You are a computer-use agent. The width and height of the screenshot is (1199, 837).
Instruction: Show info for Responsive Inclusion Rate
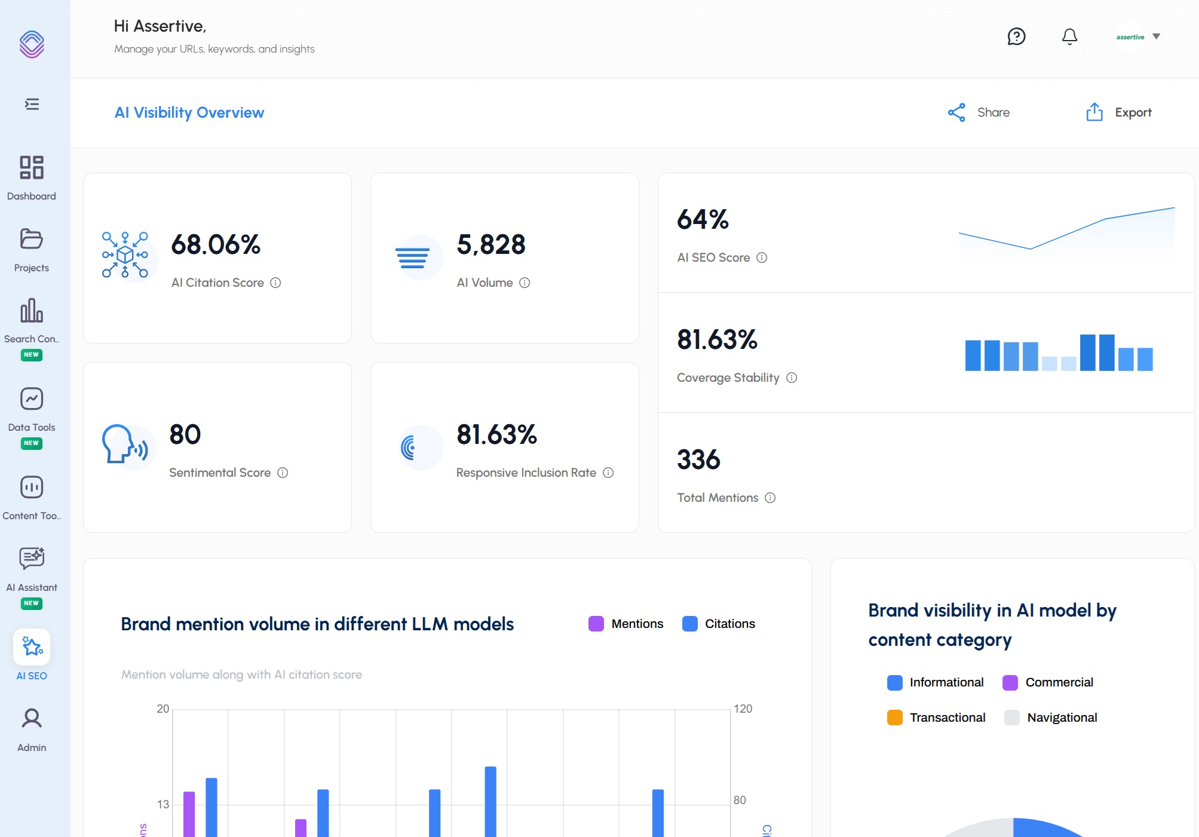click(x=608, y=473)
